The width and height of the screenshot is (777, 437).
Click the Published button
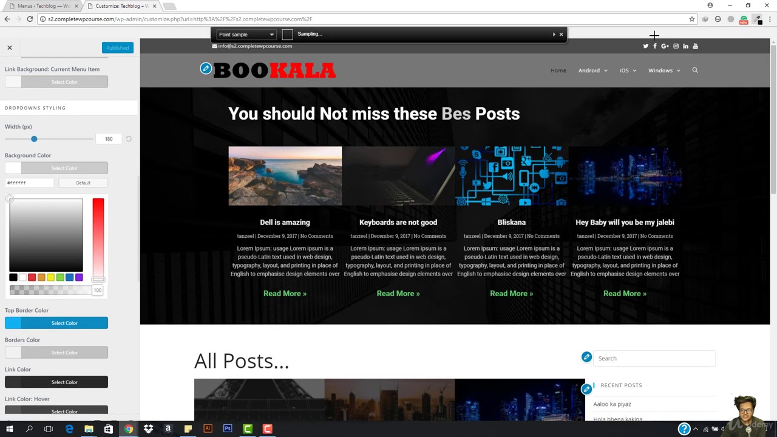pos(117,47)
